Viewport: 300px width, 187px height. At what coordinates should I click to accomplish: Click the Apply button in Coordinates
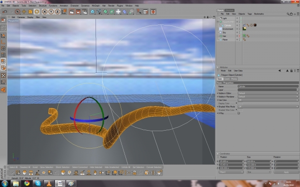tap(286, 172)
